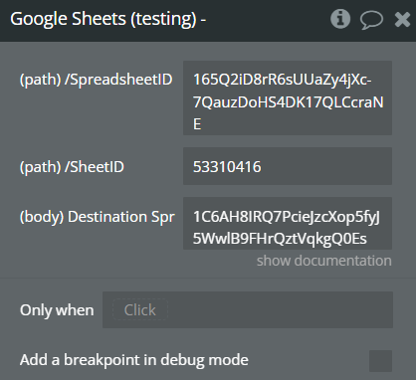This screenshot has width=416, height=380.
Task: Click empty header space beside the title
Action: pos(267,19)
